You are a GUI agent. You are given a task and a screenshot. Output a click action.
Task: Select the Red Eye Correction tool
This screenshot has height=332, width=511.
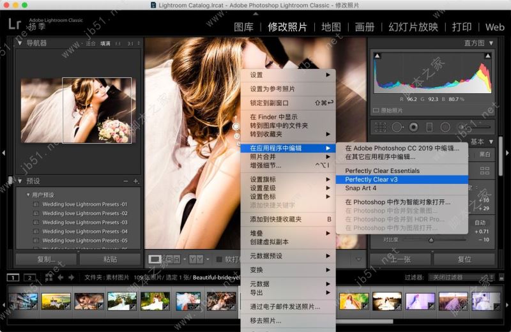click(413, 127)
